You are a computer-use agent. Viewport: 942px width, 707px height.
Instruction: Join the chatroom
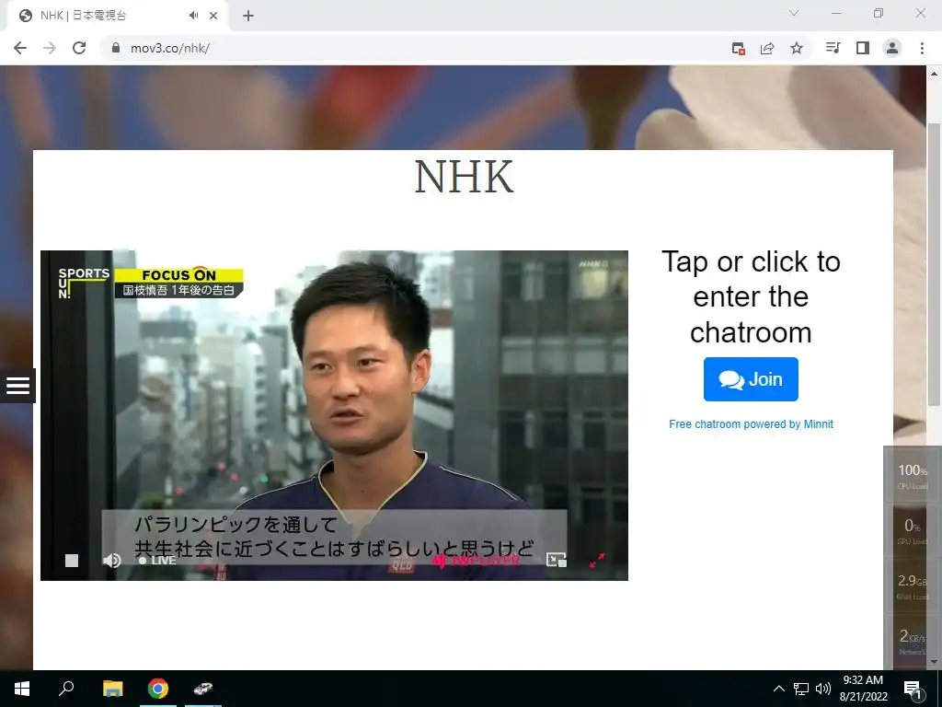point(751,379)
